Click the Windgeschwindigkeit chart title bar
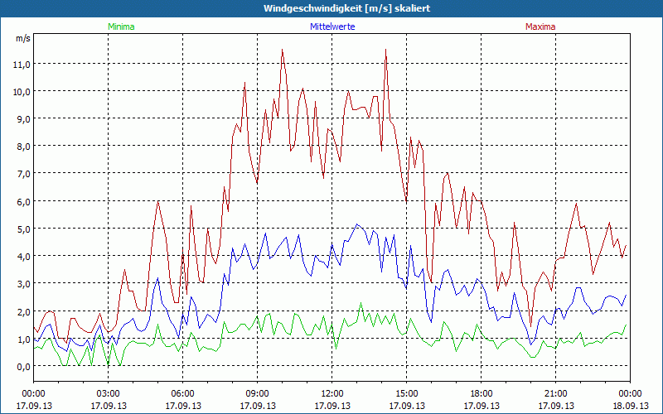 coord(331,8)
